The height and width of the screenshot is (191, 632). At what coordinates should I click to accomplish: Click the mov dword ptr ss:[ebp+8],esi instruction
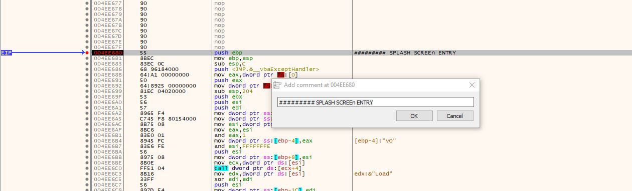coord(263,157)
